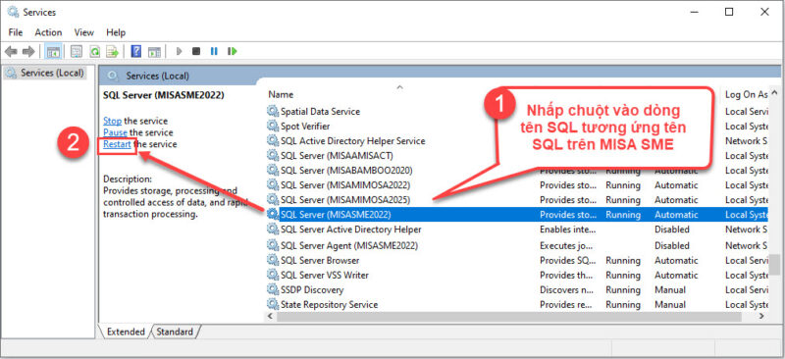Go back with the Back arrow toolbar icon

coord(12,51)
